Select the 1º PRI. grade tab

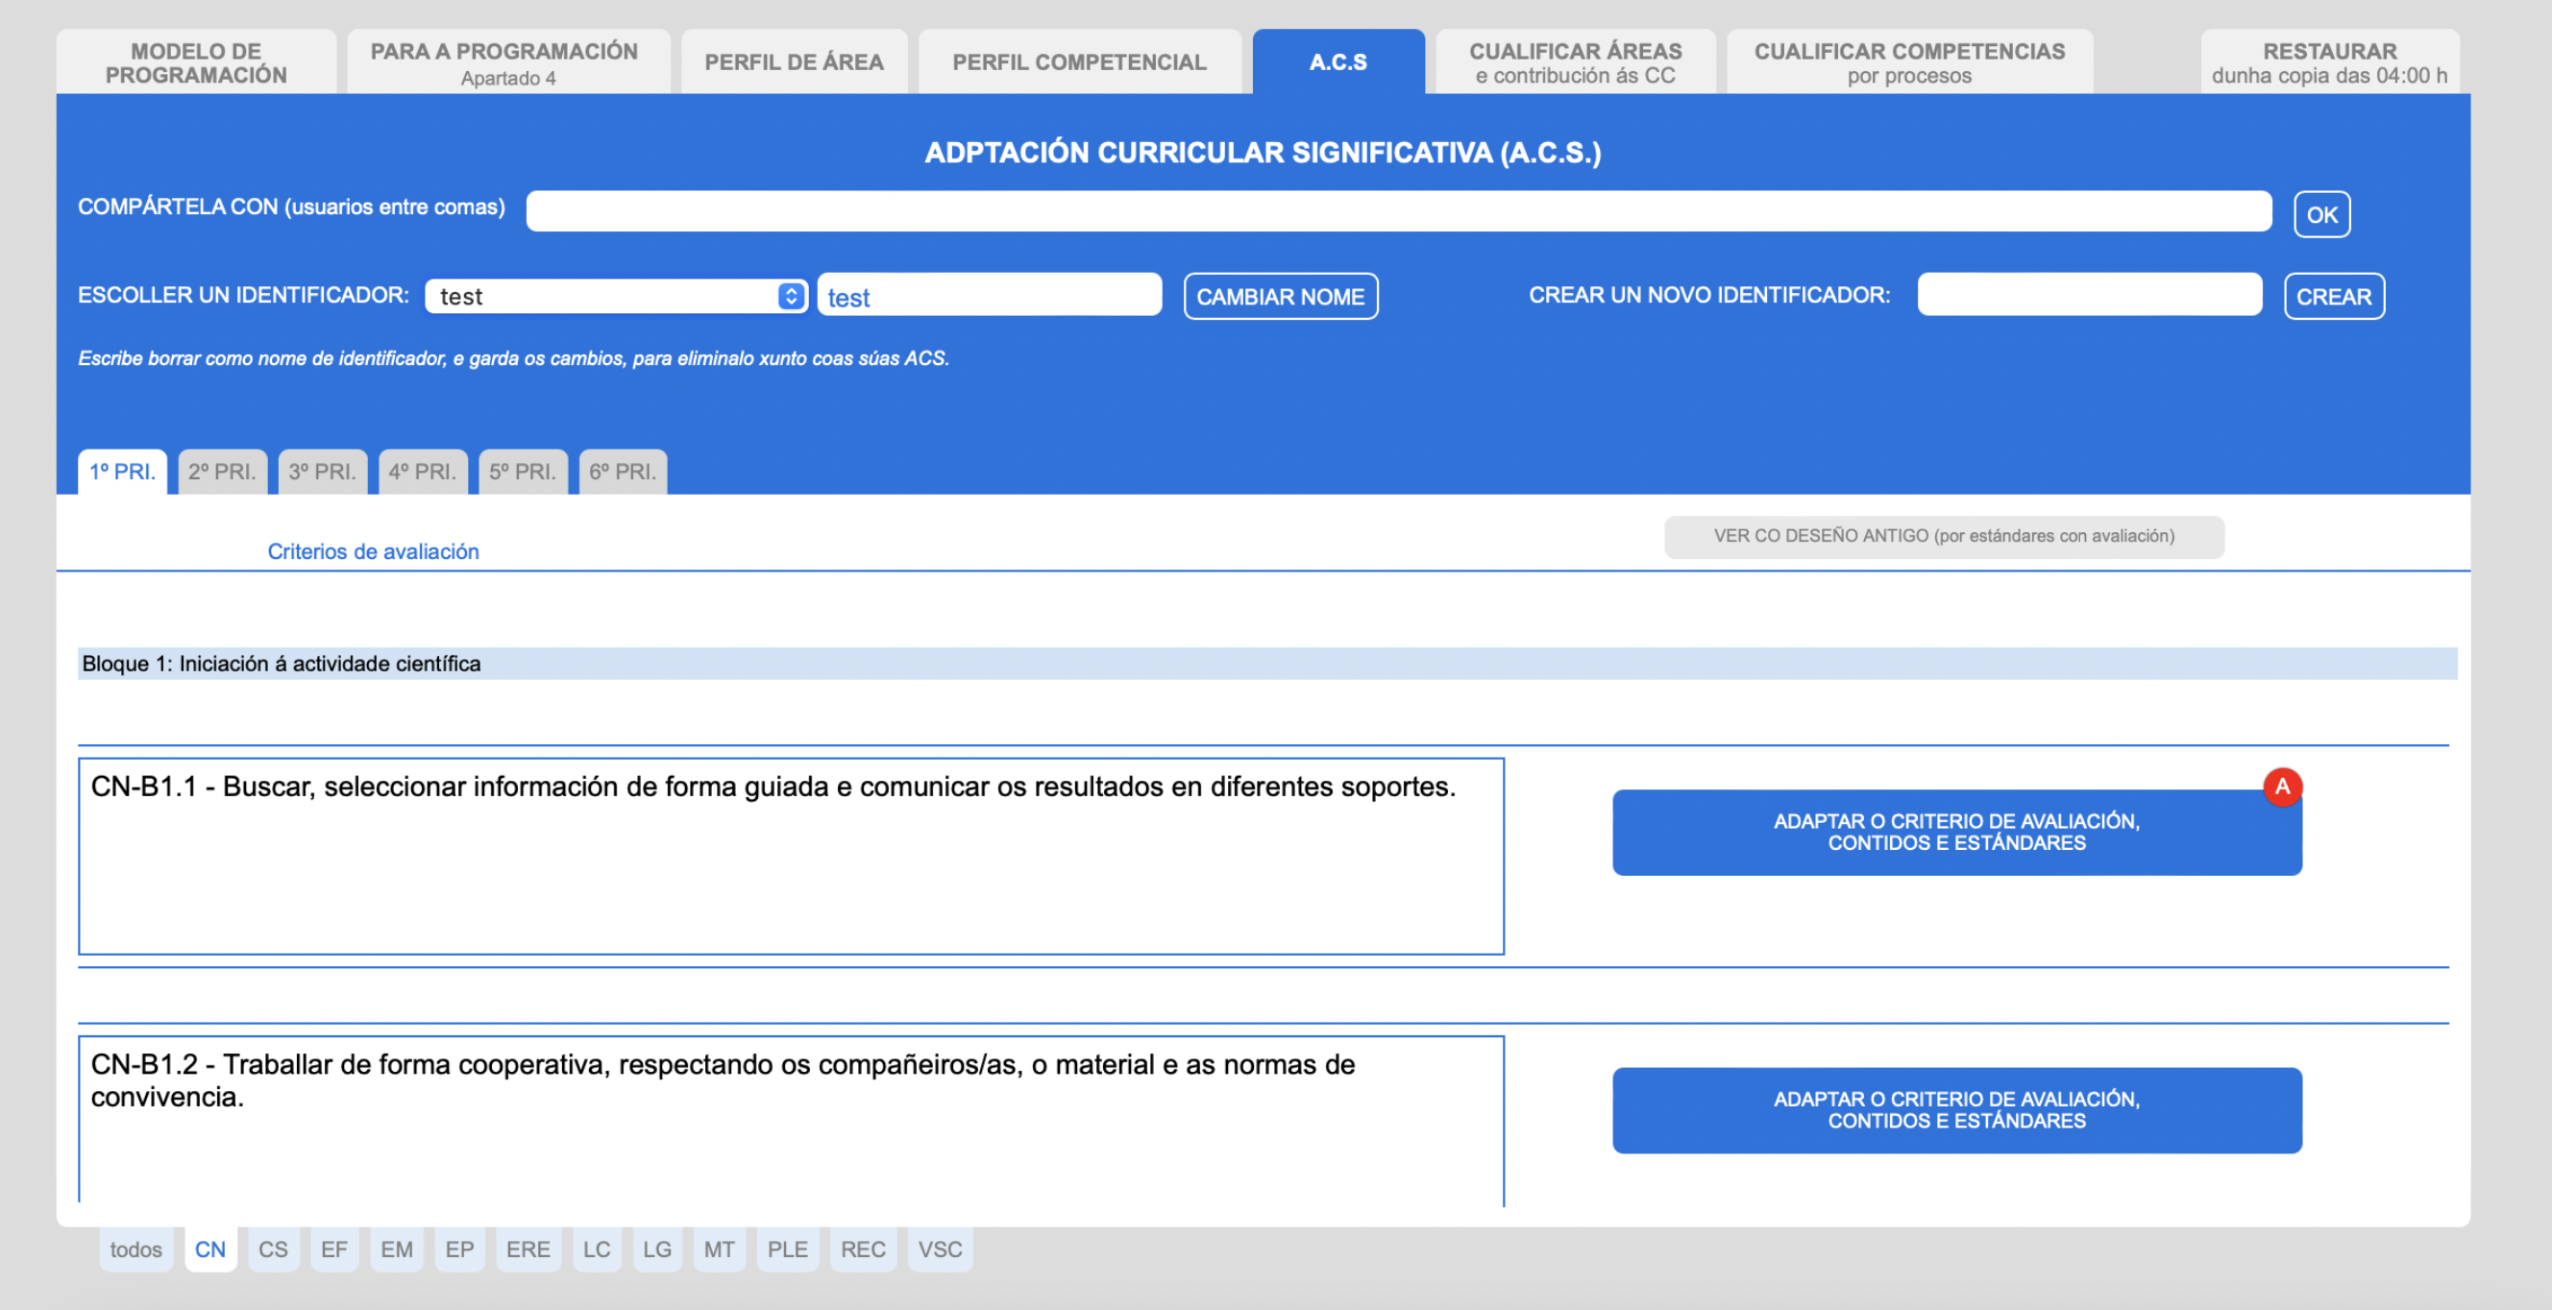pos(123,472)
